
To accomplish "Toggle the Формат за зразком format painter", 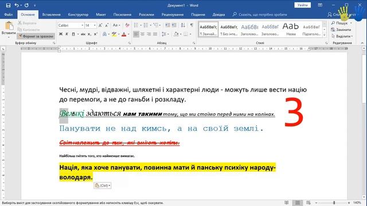I will [x=36, y=36].
